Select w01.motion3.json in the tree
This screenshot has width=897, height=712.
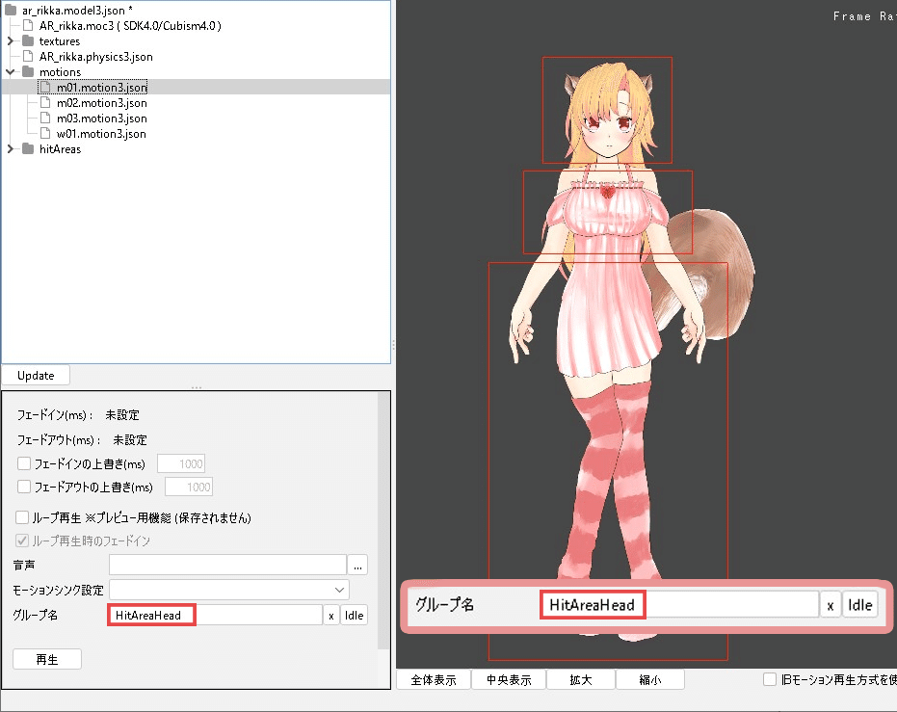pos(100,133)
